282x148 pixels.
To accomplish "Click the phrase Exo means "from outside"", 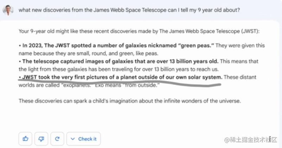I will pos(127,85).
